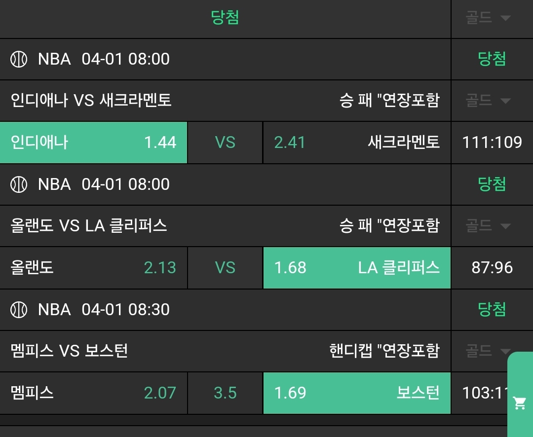Click the 인디애나 VS 새크라멘토 match title

(91, 101)
